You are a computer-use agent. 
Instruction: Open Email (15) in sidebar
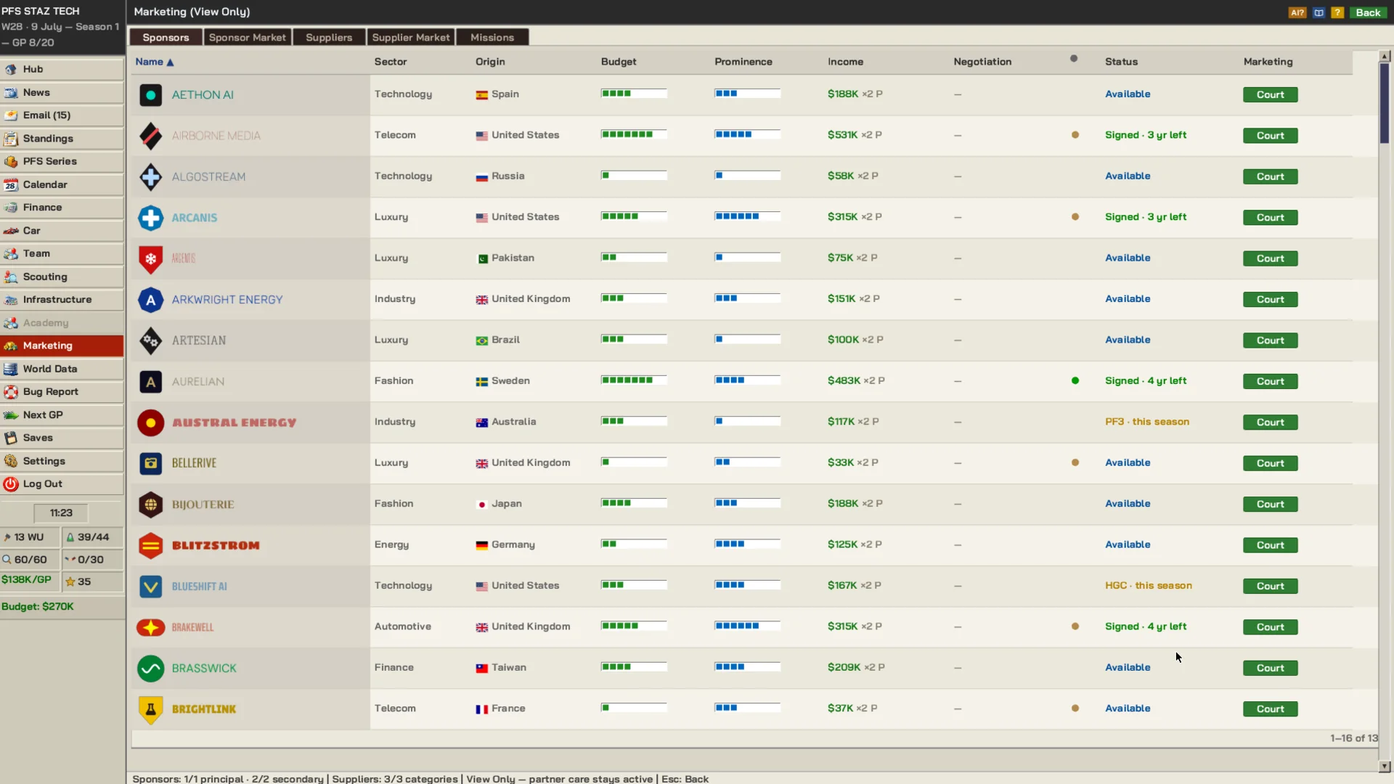pos(62,115)
